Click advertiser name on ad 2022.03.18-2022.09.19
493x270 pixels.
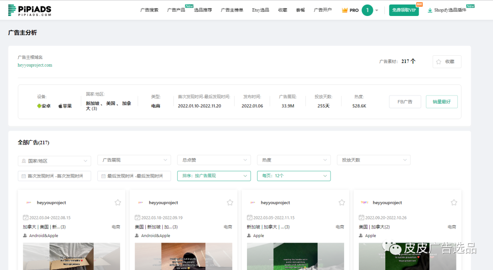163,203
